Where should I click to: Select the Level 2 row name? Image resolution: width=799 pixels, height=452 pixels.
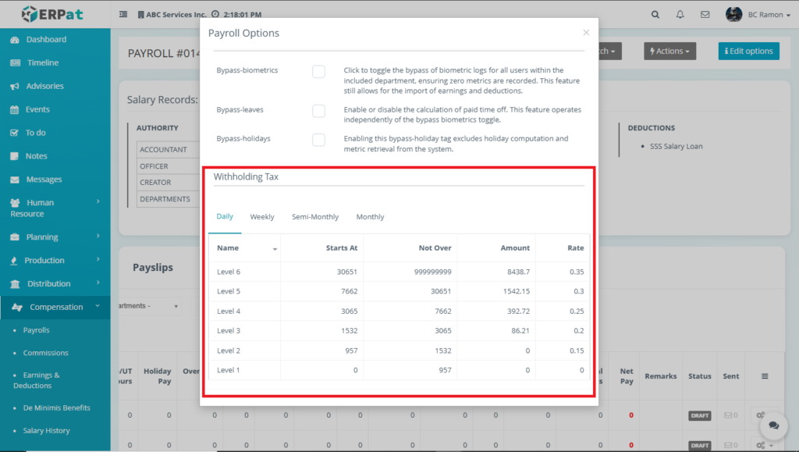click(x=229, y=351)
